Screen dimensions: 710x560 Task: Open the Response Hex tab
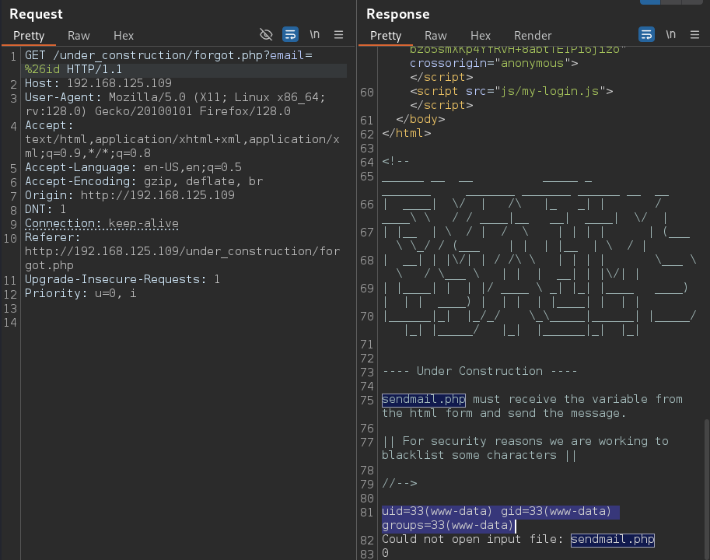tap(480, 35)
